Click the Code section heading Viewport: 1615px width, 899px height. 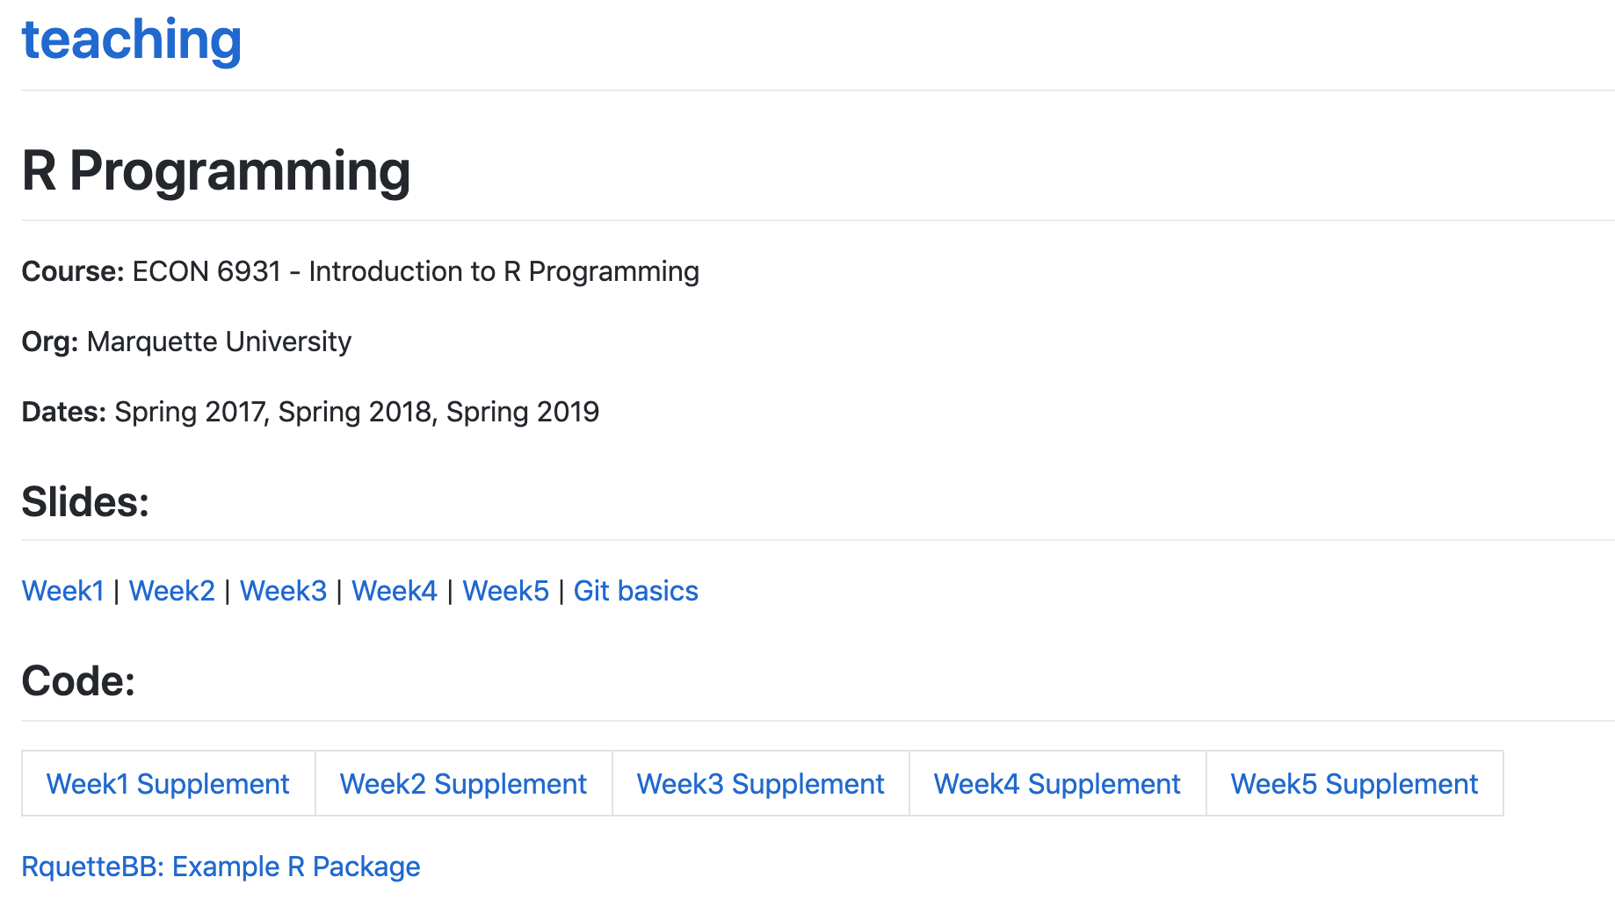[79, 681]
